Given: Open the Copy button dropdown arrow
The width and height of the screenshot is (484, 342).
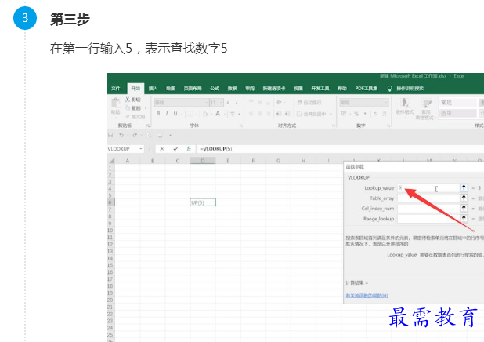Looking at the screenshot, I should [146, 108].
